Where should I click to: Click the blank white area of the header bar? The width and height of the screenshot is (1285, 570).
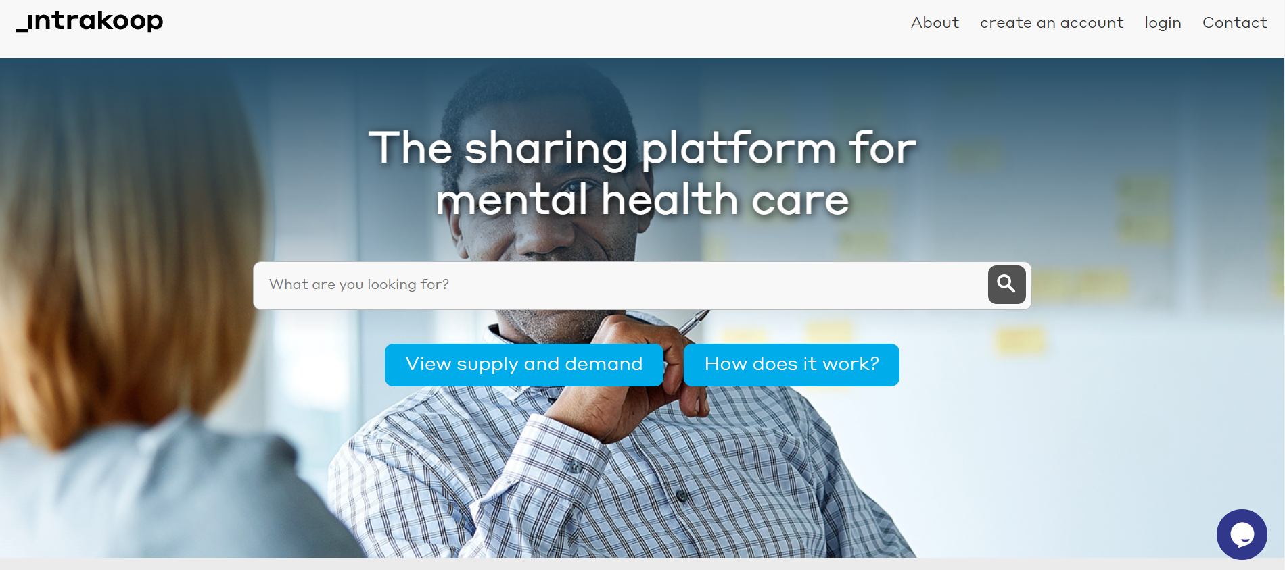point(534,28)
